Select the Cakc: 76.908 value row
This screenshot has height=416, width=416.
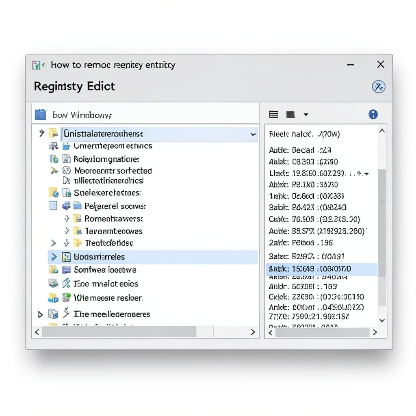pyautogui.click(x=314, y=219)
